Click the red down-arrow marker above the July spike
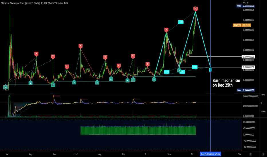The image size is (267, 157). 81,46
